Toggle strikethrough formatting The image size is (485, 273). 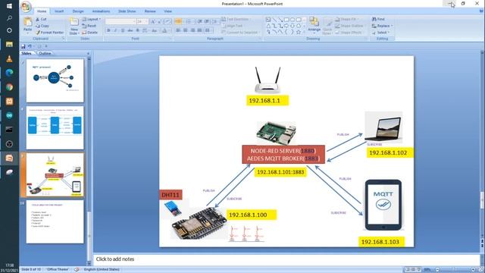pyautogui.click(x=130, y=30)
